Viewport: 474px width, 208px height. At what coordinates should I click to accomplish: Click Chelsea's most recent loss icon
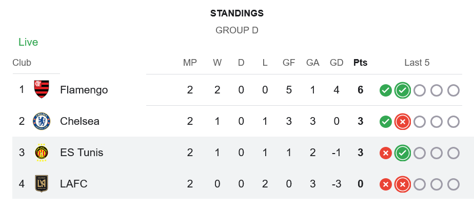[403, 122]
